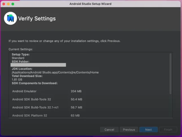Click the red close window button
Viewport: 182px width, 137px height.
click(3, 4)
